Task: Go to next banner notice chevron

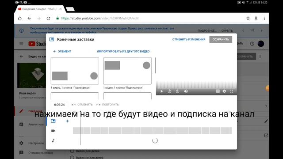Action: point(261,30)
